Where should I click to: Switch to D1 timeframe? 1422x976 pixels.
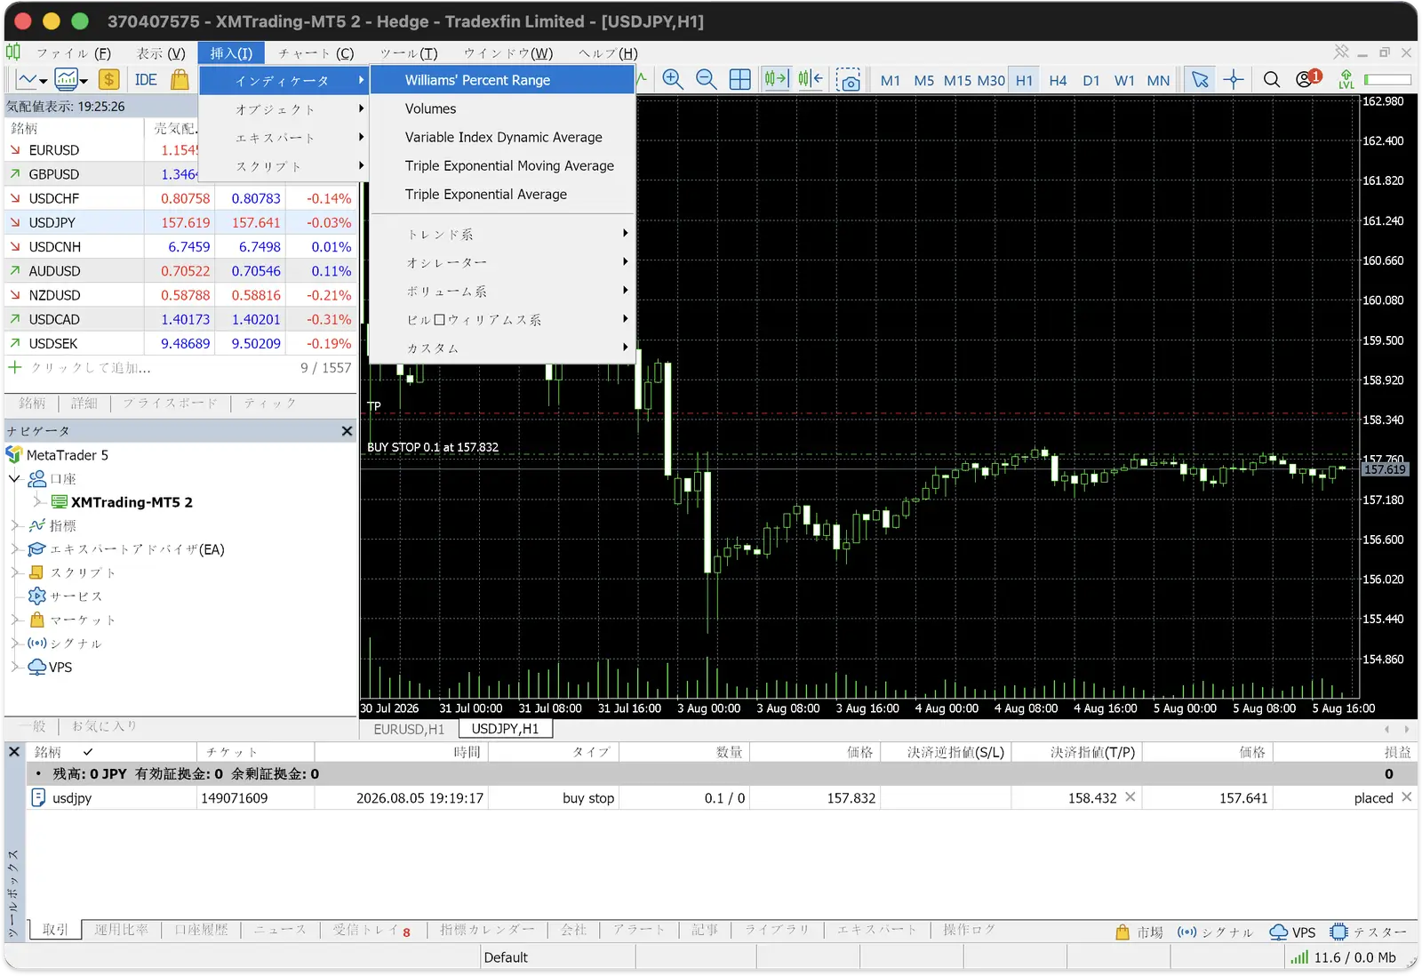(x=1091, y=80)
